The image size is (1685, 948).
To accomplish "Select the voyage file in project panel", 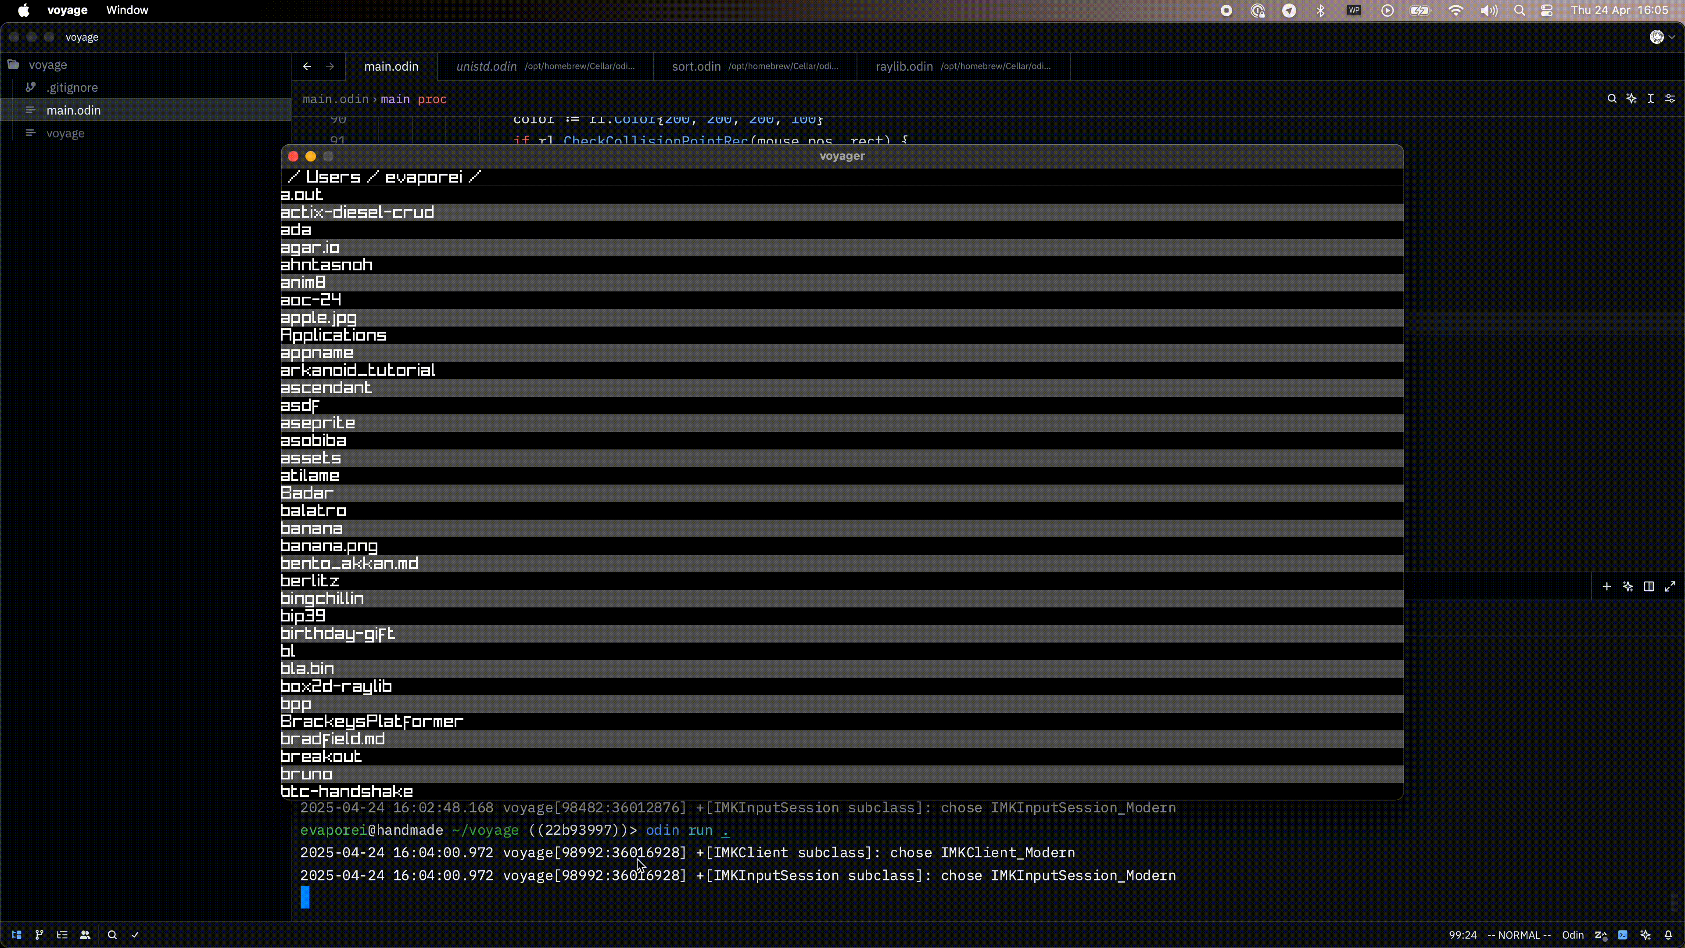I will [145, 133].
